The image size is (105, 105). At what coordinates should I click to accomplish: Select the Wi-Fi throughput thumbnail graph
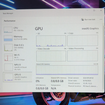9,57
